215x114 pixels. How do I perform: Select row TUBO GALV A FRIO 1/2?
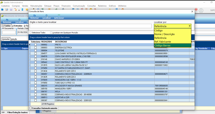pos(112,83)
